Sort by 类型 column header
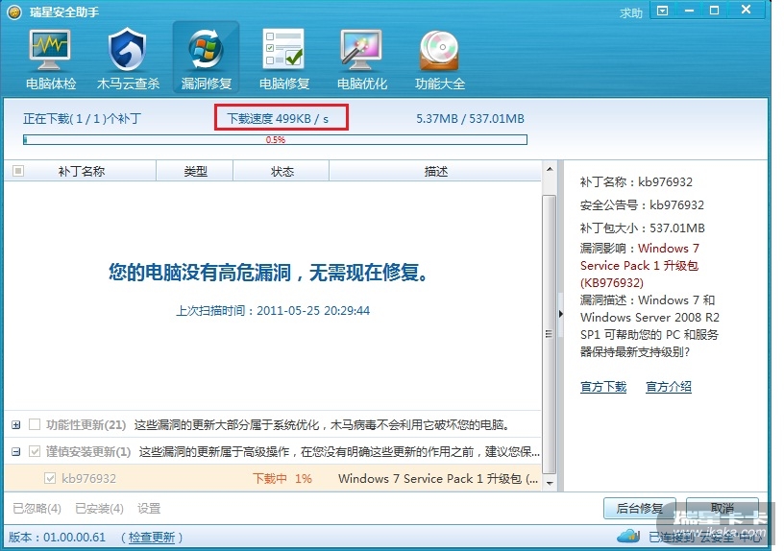 [195, 171]
